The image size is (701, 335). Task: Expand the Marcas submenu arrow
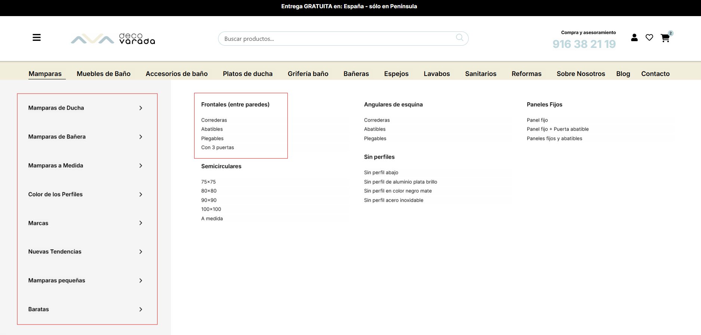tap(141, 223)
